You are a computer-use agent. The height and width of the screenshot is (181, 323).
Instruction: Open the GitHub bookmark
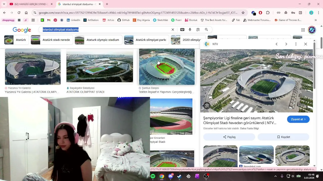point(123,20)
